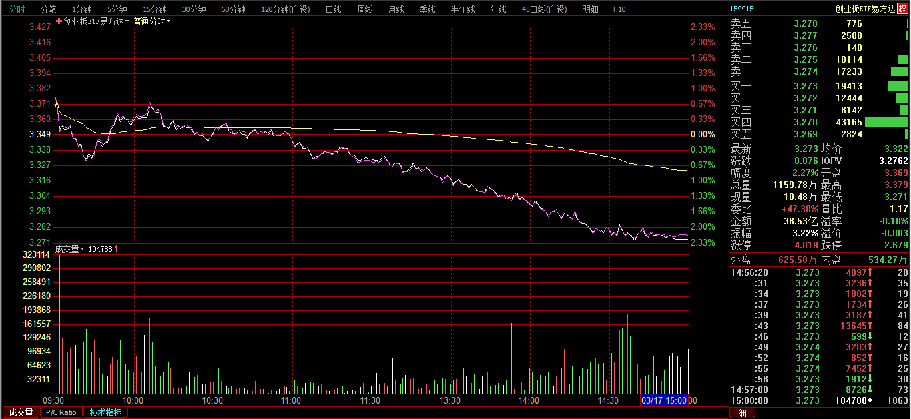The height and width of the screenshot is (419, 911).
Task: Open the 明细 transaction details view
Action: (590, 9)
